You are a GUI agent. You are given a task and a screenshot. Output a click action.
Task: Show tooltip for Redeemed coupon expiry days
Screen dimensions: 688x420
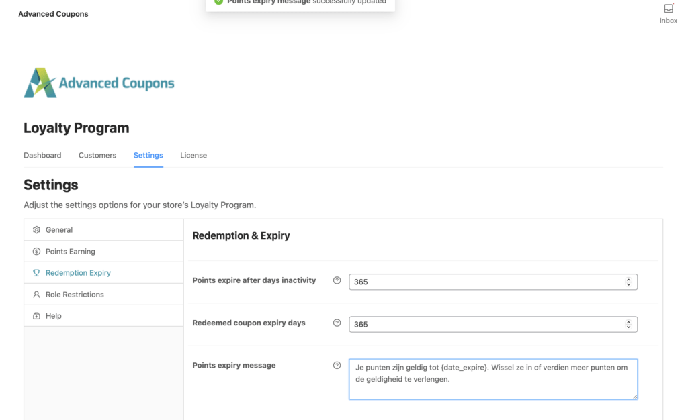(x=337, y=323)
